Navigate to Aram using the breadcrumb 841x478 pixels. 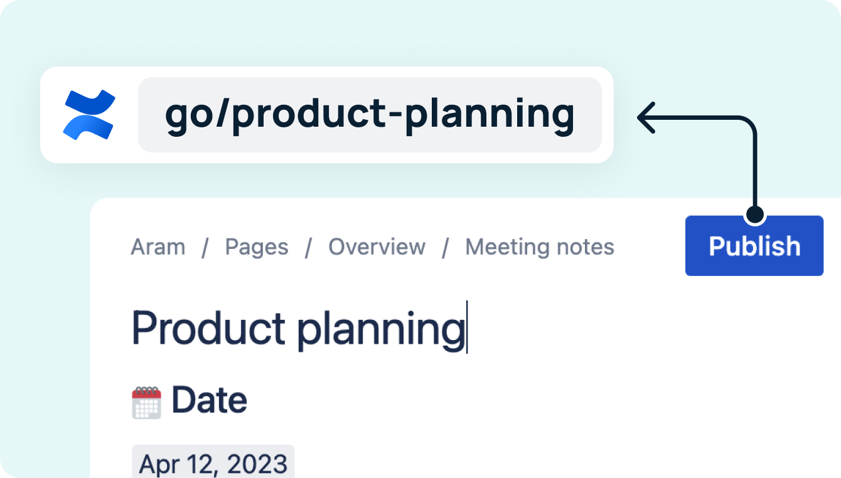point(158,247)
